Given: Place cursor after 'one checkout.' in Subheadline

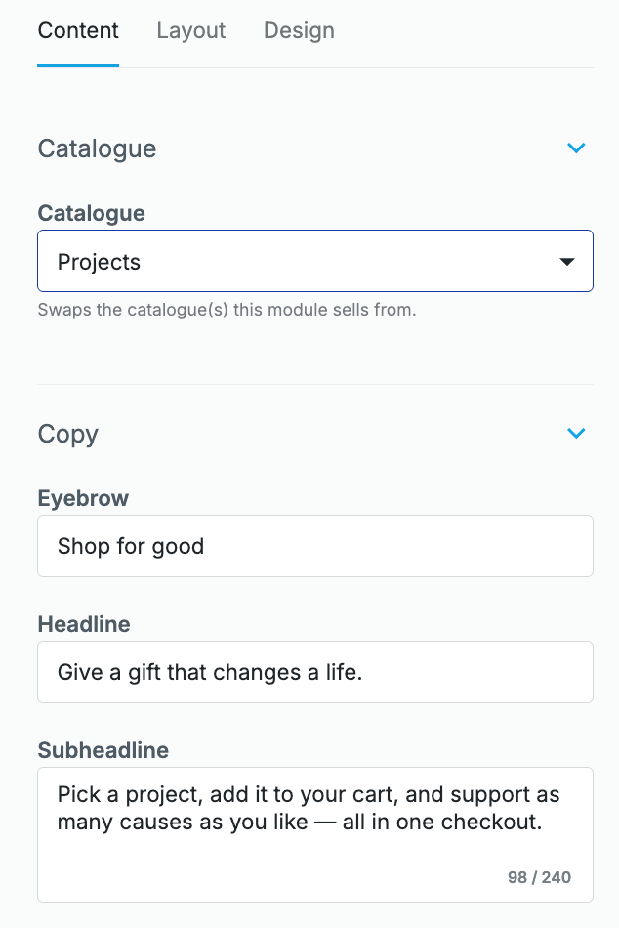Looking at the screenshot, I should coord(543,822).
